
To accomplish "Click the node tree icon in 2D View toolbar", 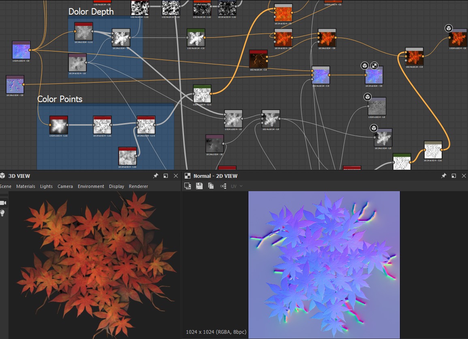I will click(223, 186).
